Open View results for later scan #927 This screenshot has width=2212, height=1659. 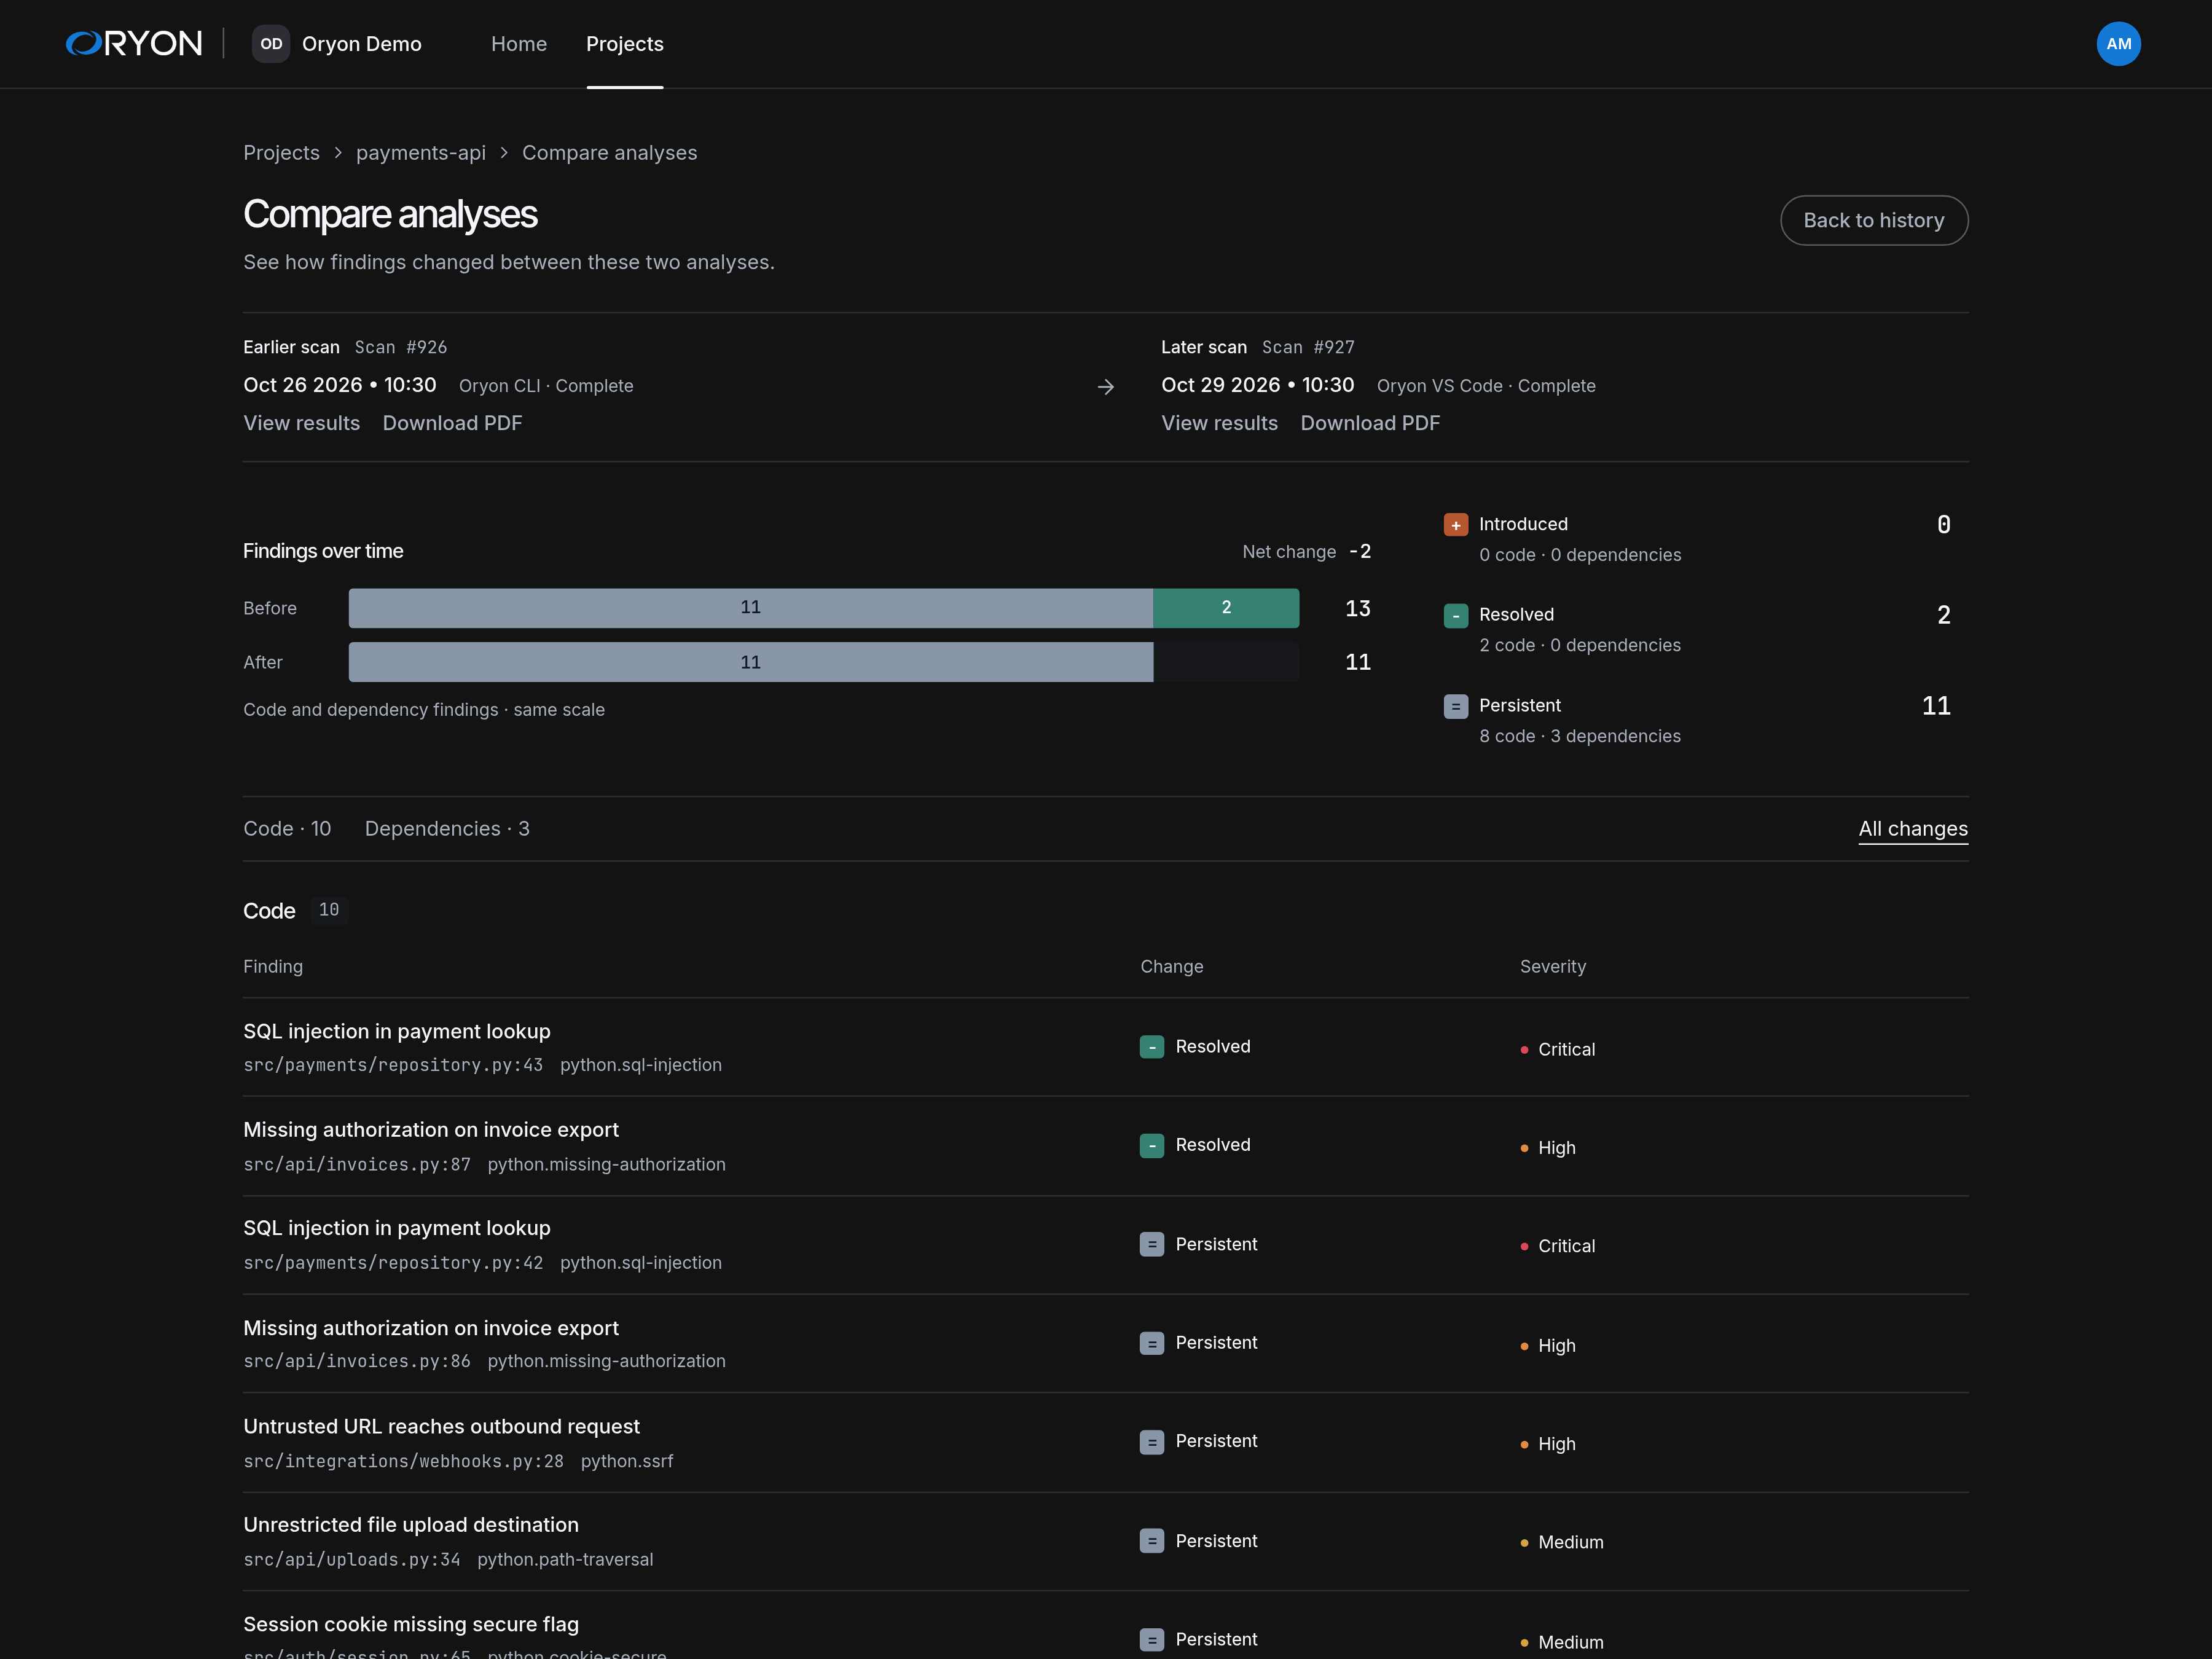(x=1219, y=424)
